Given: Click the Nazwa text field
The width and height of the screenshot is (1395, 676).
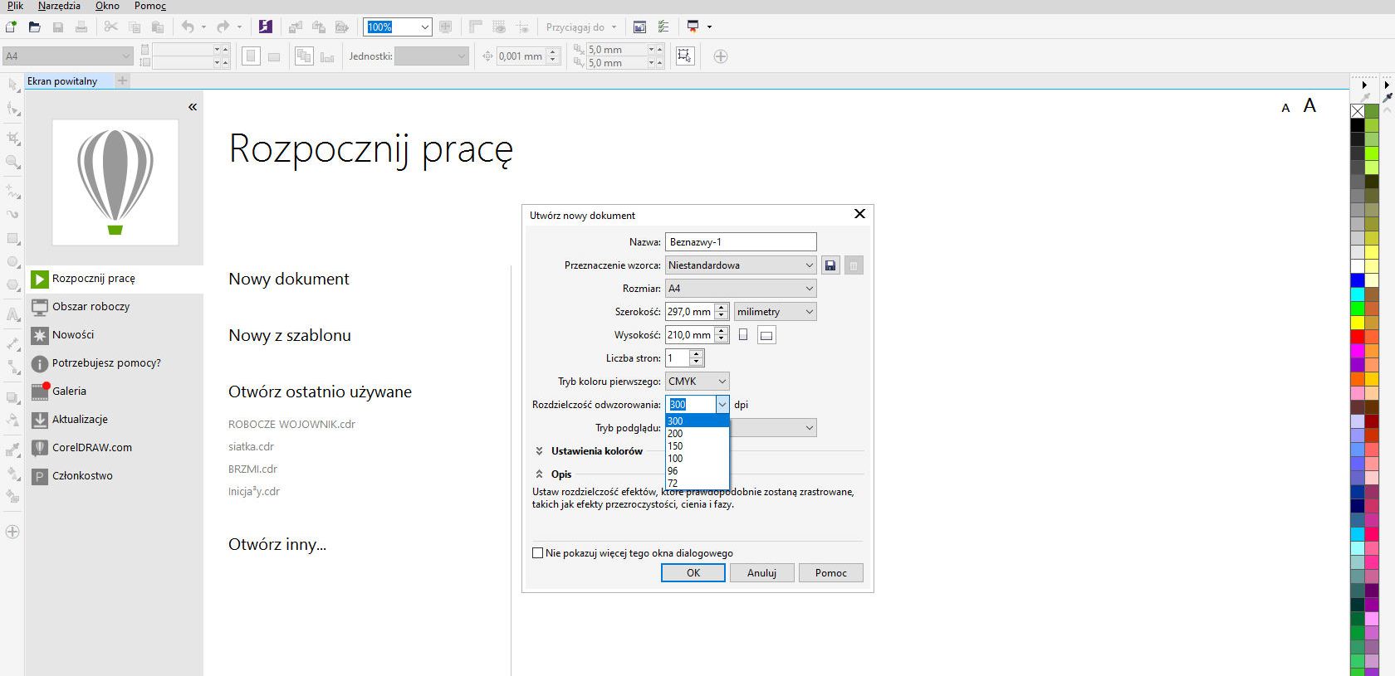Looking at the screenshot, I should pos(741,242).
